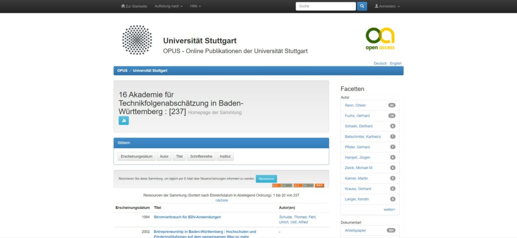Click the Abonnieren subscribe button
The height and width of the screenshot is (238, 517).
[267, 178]
